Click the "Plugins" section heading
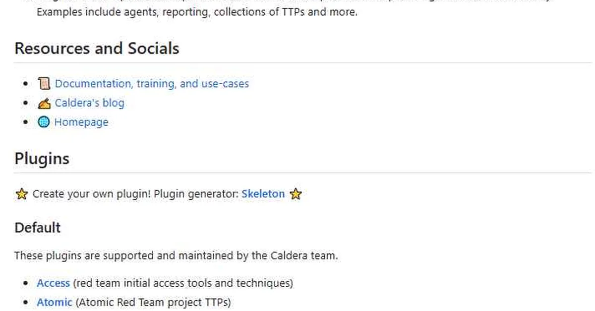The height and width of the screenshot is (311, 595). point(42,159)
